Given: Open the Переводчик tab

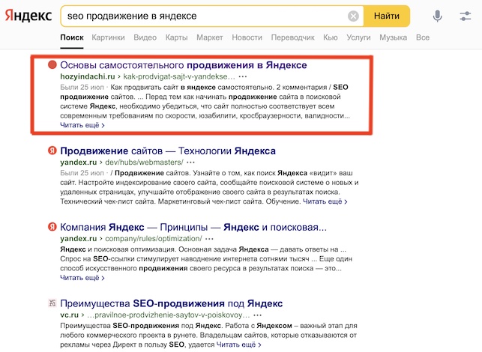Looking at the screenshot, I should 292,37.
